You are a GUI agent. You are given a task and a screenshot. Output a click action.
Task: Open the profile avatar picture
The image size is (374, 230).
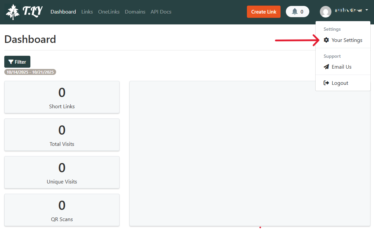(x=325, y=12)
